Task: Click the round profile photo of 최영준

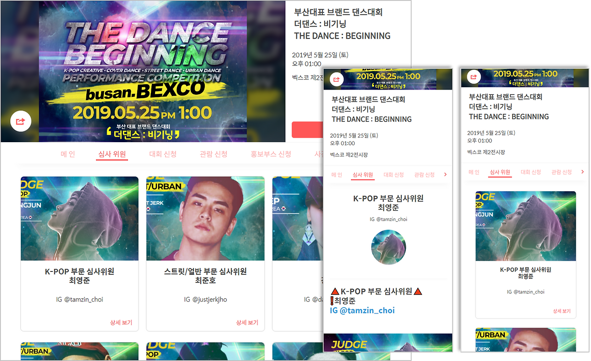Action: click(x=388, y=247)
